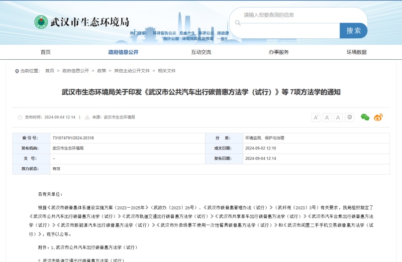Click the 环评报告公示 hot search link
Viewport: 402px width, 262px height.
[164, 33]
